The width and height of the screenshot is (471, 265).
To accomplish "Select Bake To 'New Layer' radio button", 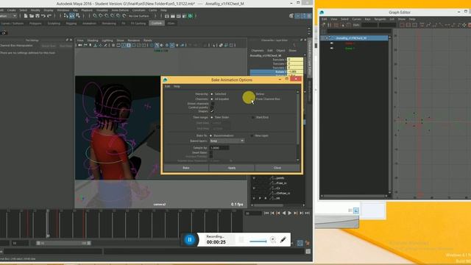I will click(252, 135).
